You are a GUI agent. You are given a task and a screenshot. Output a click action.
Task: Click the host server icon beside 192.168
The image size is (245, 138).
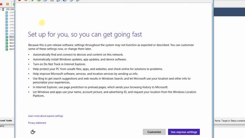[x=3, y=9]
